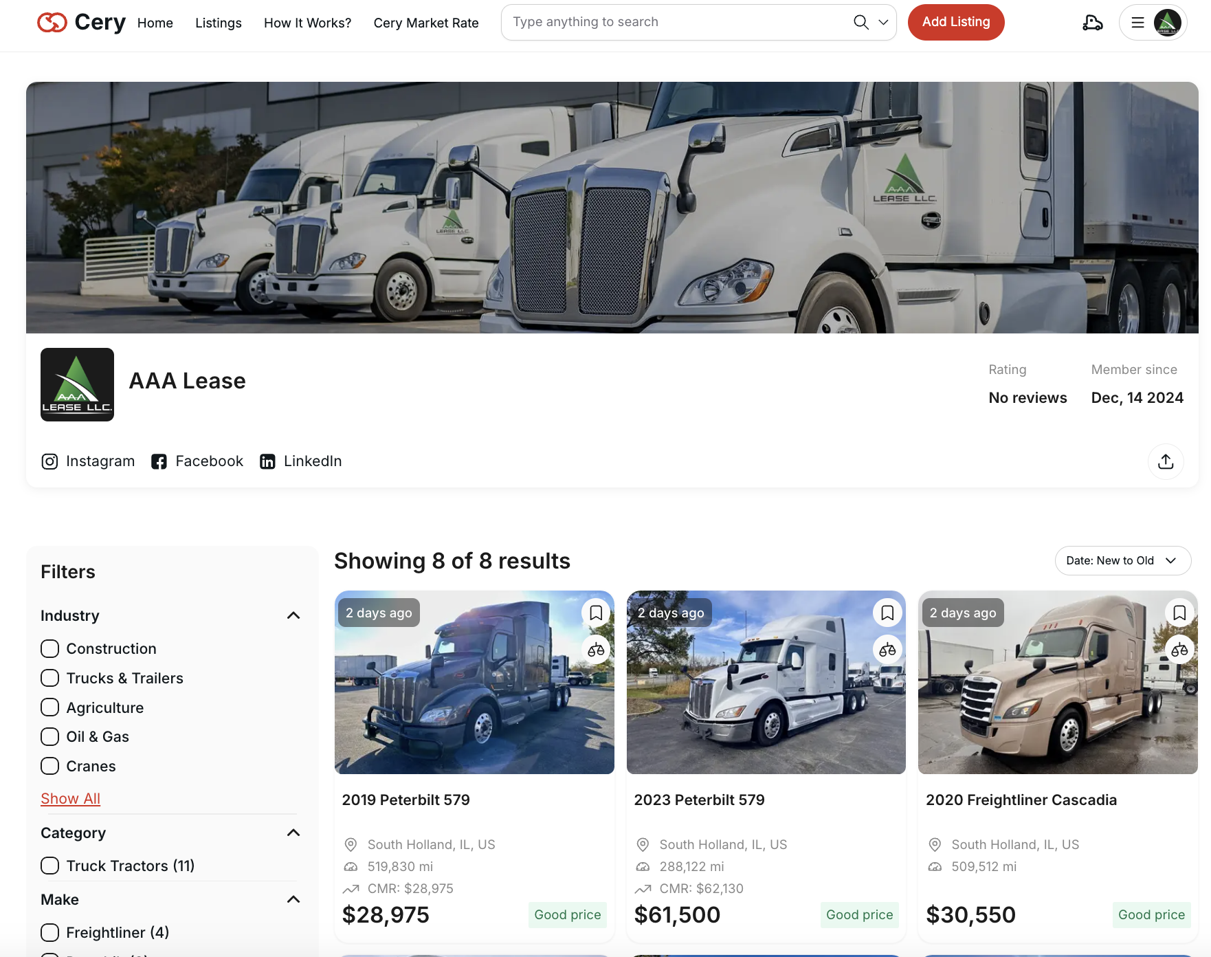Tick the Truck Tractors category checkbox
The width and height of the screenshot is (1211, 957).
(50, 866)
